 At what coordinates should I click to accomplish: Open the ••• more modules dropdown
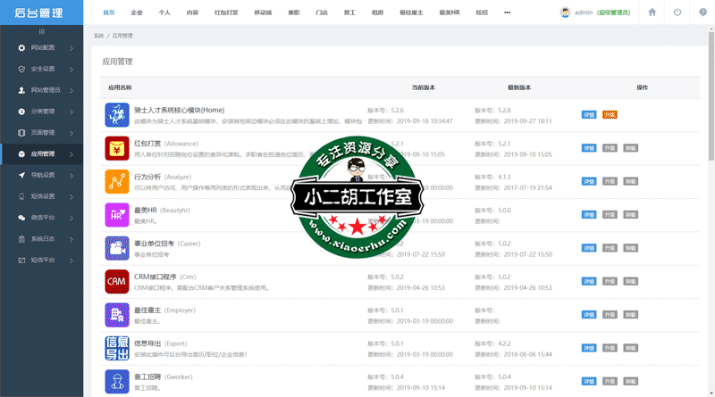click(508, 13)
